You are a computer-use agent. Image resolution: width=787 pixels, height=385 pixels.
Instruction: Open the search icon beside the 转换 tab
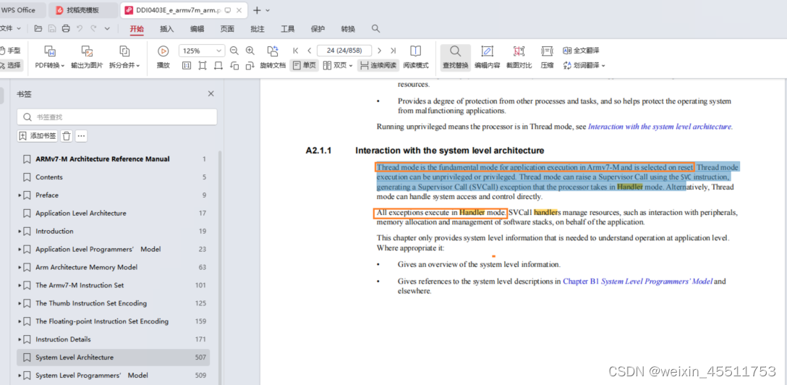tap(375, 29)
